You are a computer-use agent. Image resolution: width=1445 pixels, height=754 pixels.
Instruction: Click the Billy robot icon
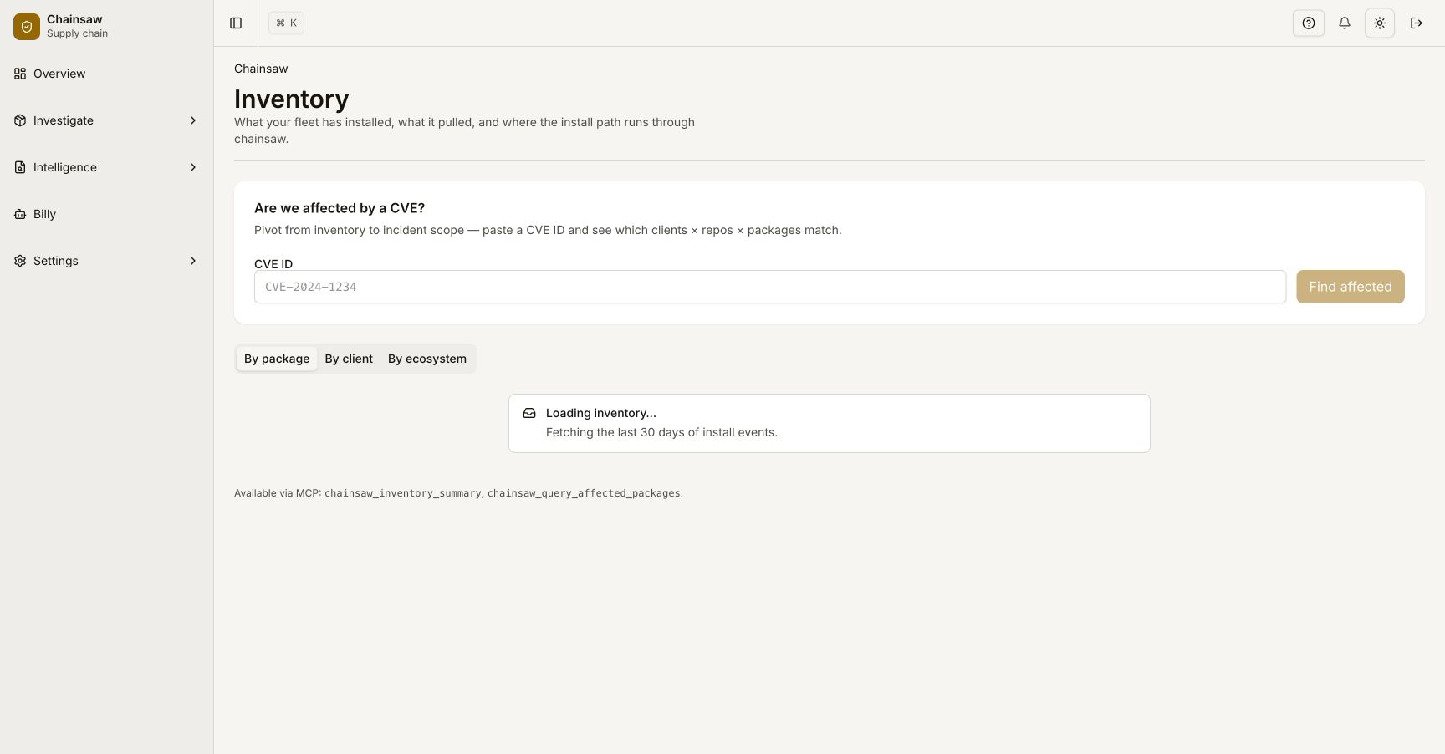pos(20,214)
